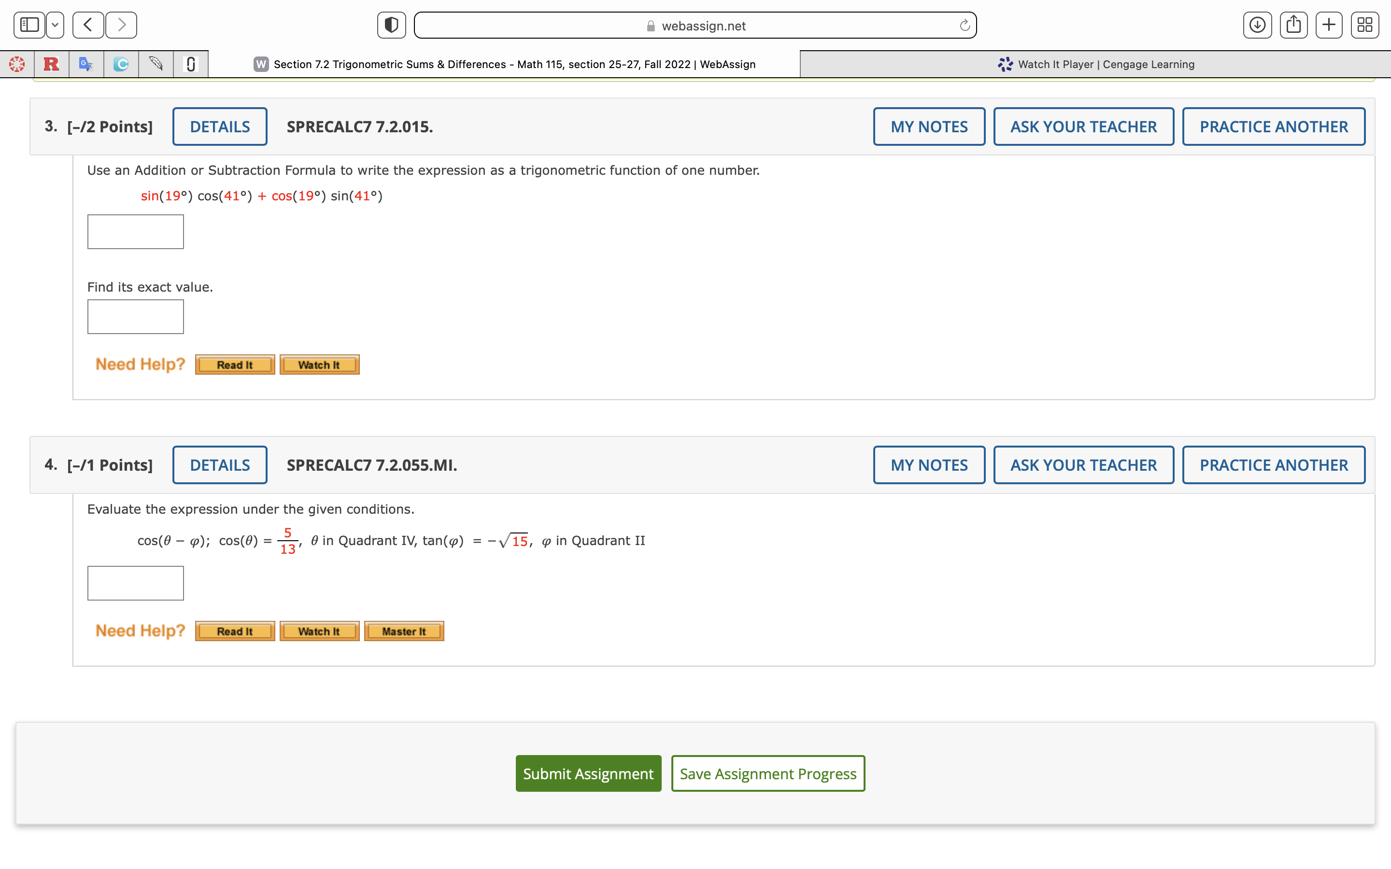
Task: Toggle the Safari sidebar
Action: point(29,25)
